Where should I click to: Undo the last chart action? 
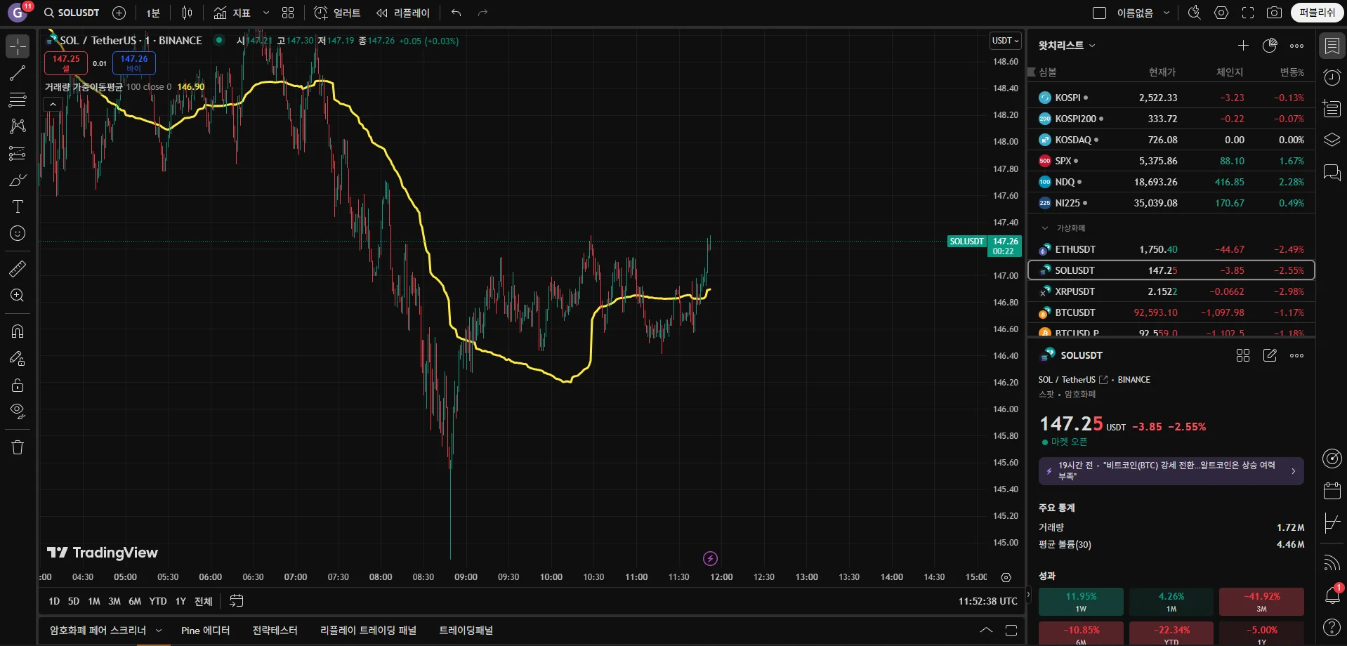pos(456,13)
